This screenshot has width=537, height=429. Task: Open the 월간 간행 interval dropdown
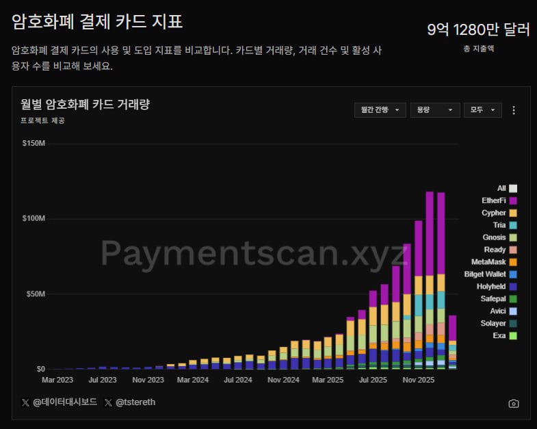tap(380, 110)
